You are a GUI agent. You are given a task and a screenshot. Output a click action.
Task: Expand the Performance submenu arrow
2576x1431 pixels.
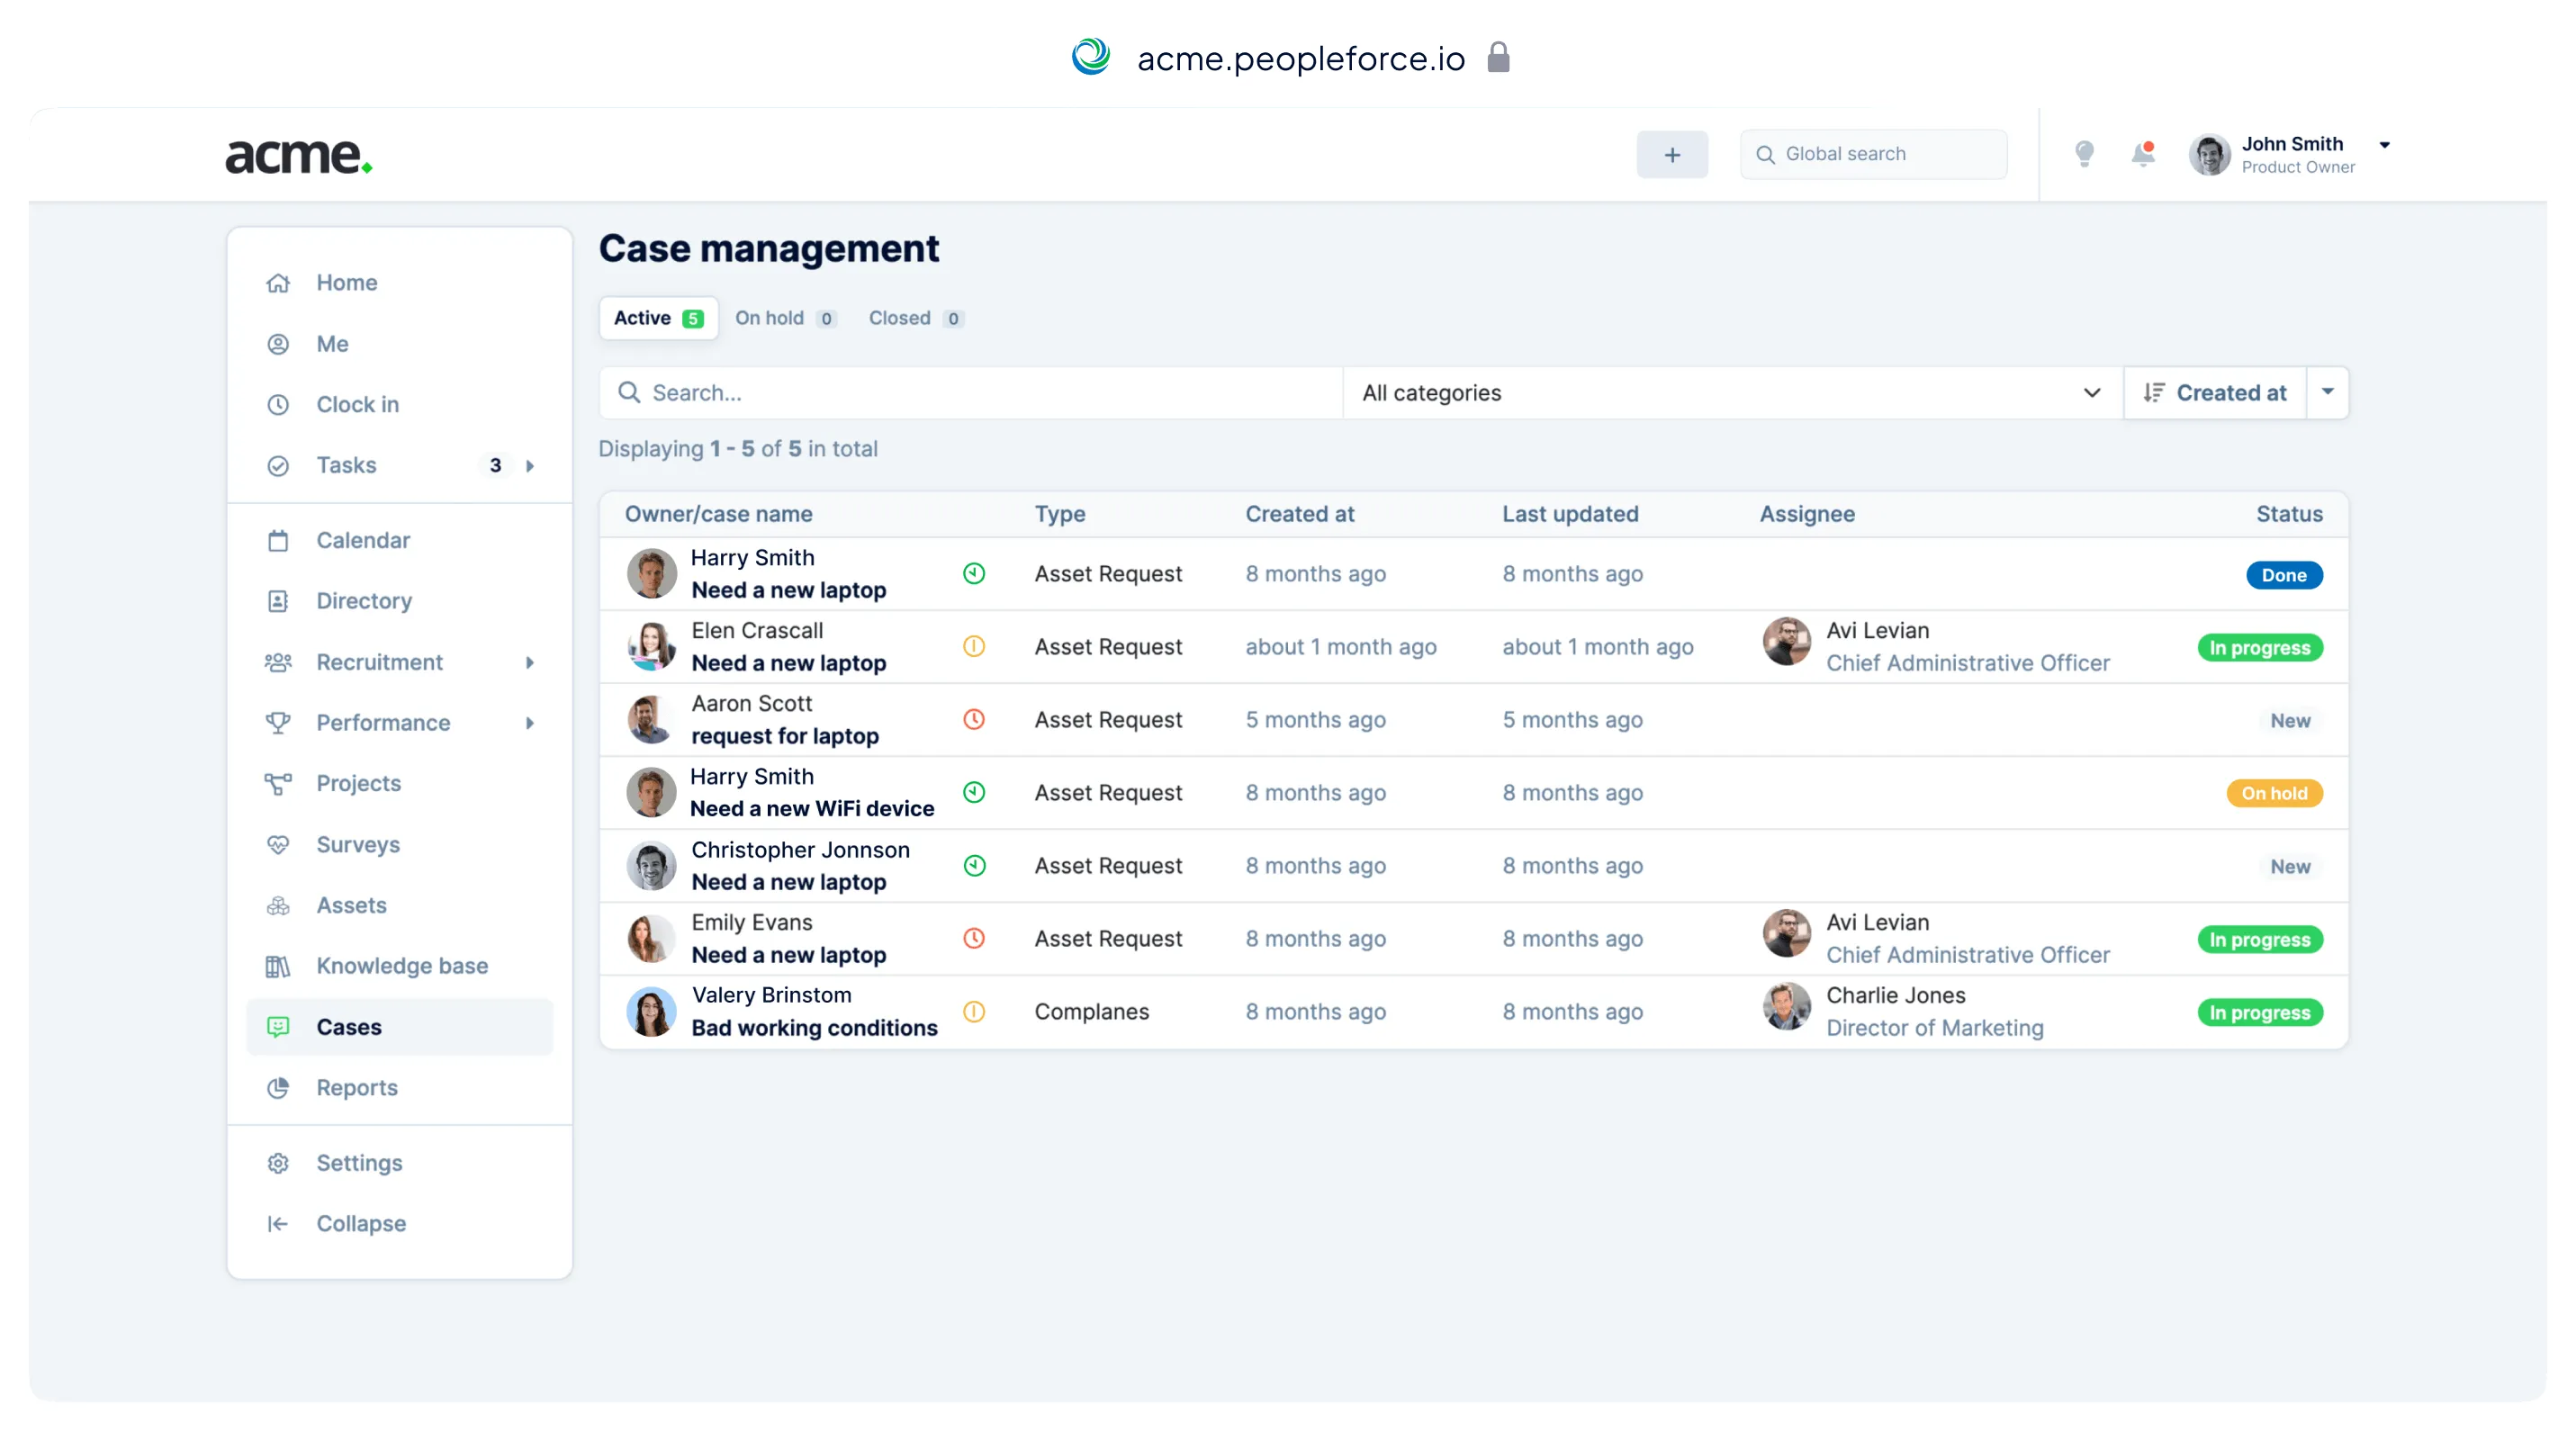click(x=530, y=722)
